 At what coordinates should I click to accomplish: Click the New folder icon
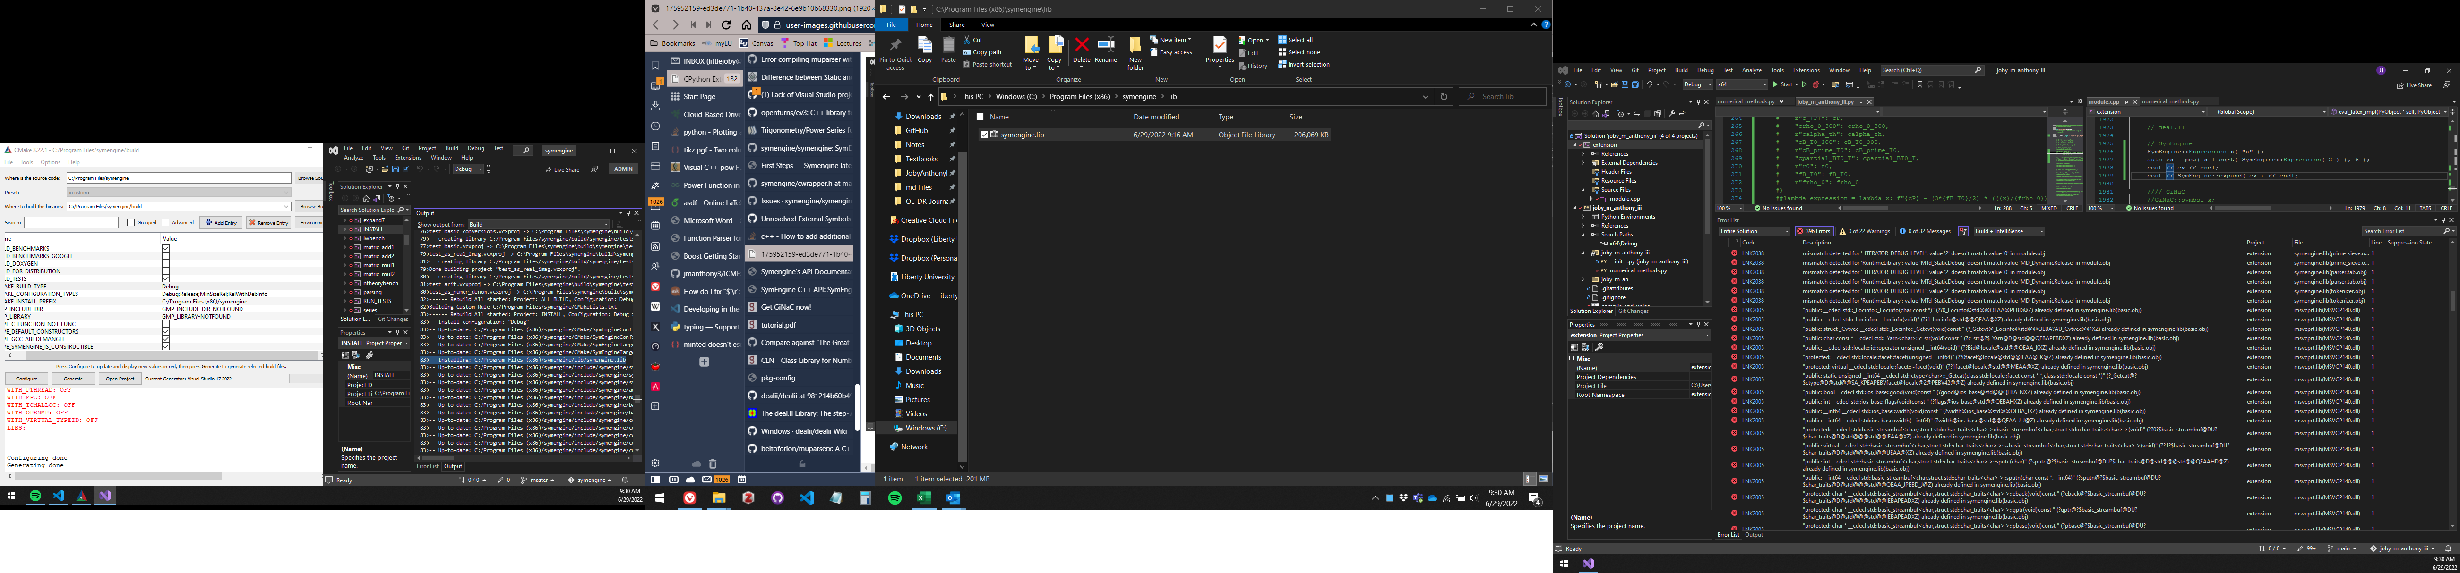tap(1135, 46)
